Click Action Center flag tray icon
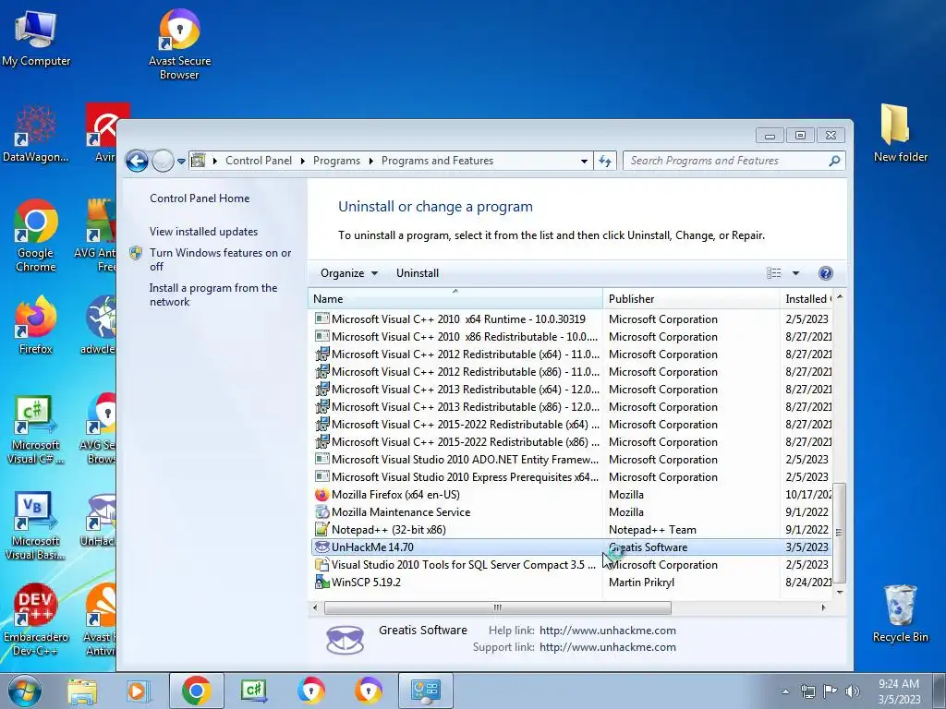Image resolution: width=946 pixels, height=709 pixels. point(831,691)
